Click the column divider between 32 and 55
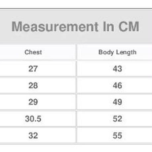This screenshot has width=152, height=152. point(76,135)
